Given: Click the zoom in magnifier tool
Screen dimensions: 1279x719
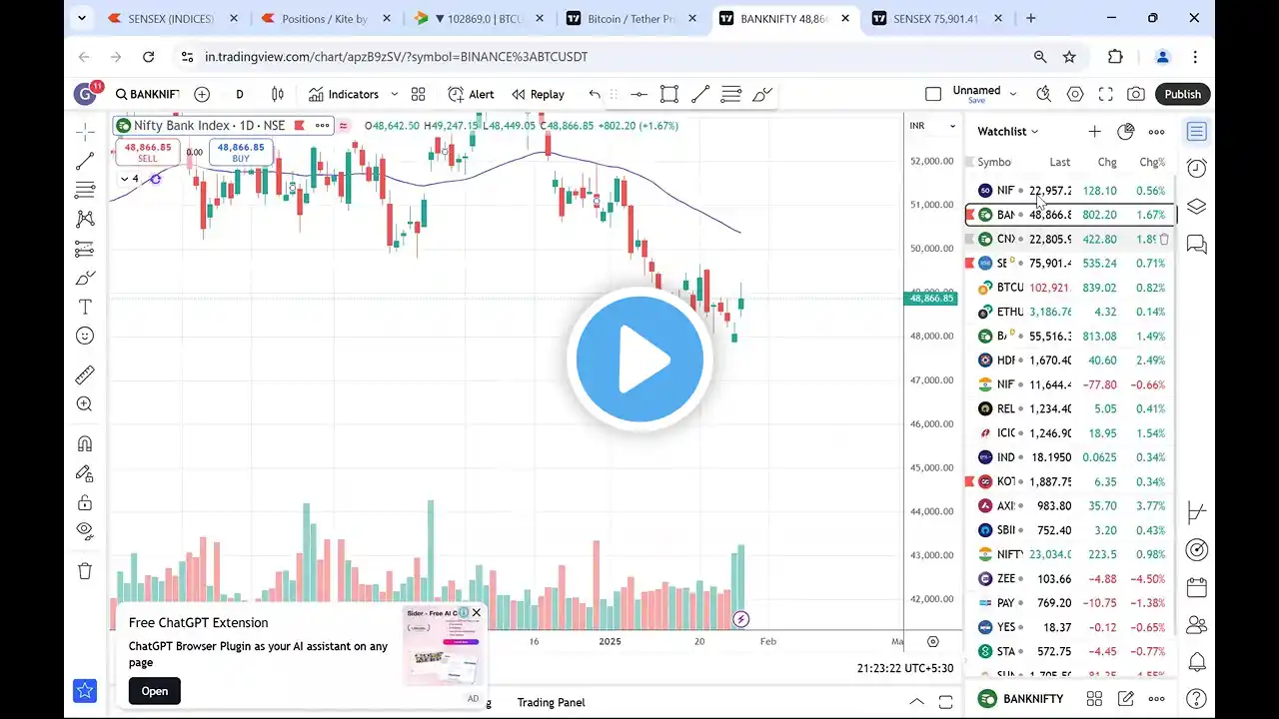Looking at the screenshot, I should coord(85,404).
